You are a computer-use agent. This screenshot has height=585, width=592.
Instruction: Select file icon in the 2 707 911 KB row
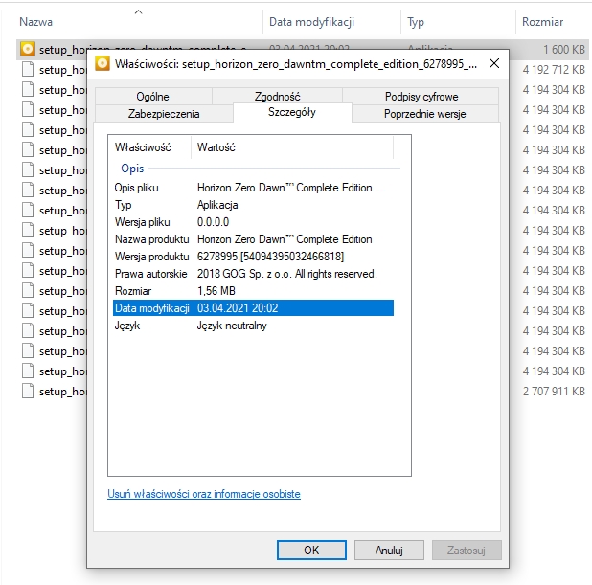click(28, 391)
